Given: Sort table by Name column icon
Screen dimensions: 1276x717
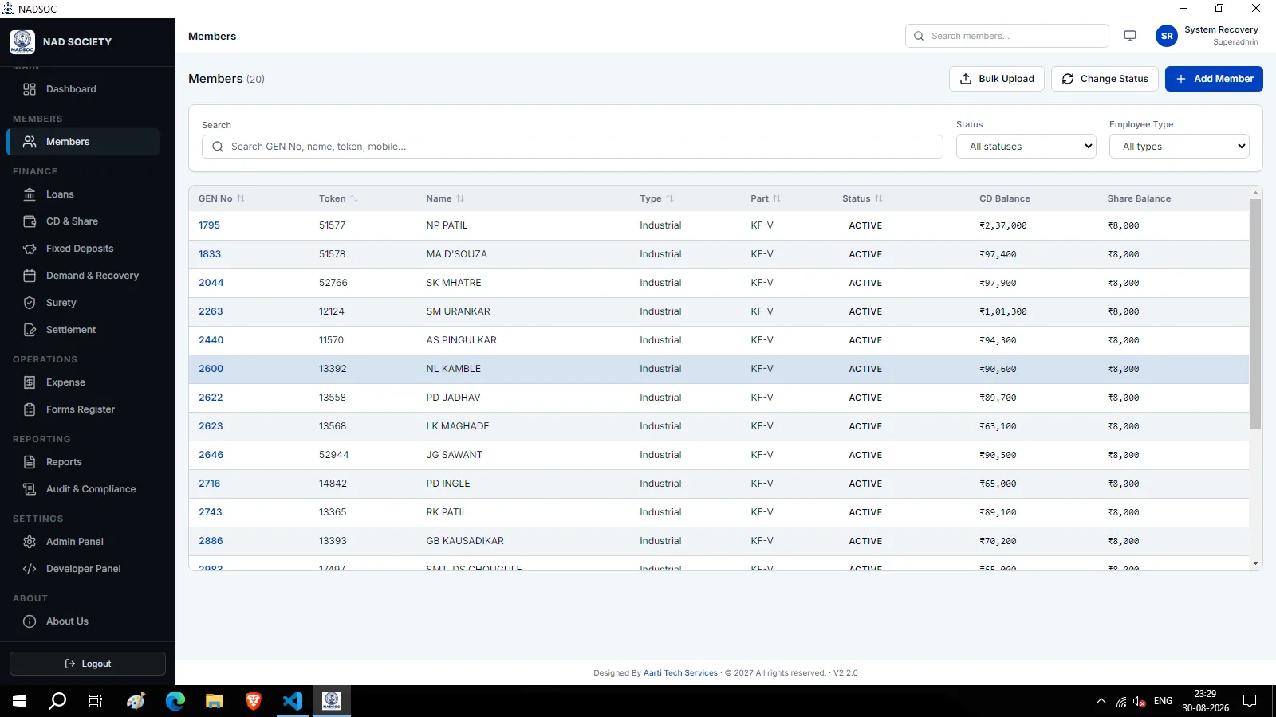Looking at the screenshot, I should pos(460,198).
